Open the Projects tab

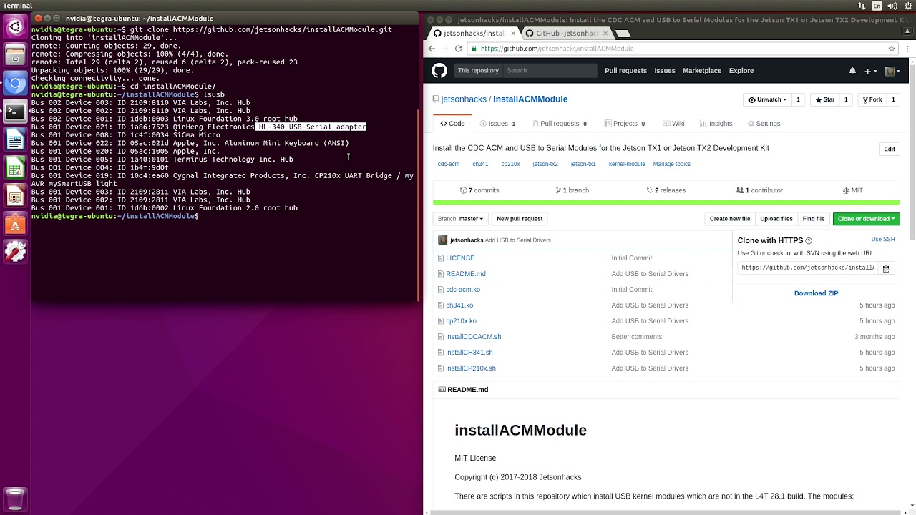tap(625, 124)
